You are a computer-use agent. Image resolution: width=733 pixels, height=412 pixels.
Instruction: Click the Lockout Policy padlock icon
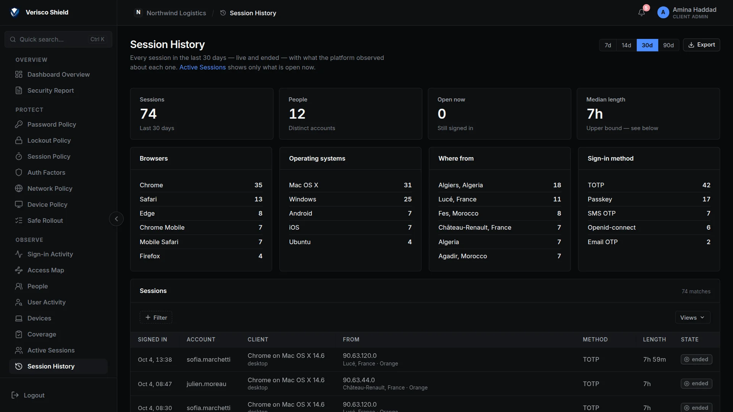(x=19, y=140)
